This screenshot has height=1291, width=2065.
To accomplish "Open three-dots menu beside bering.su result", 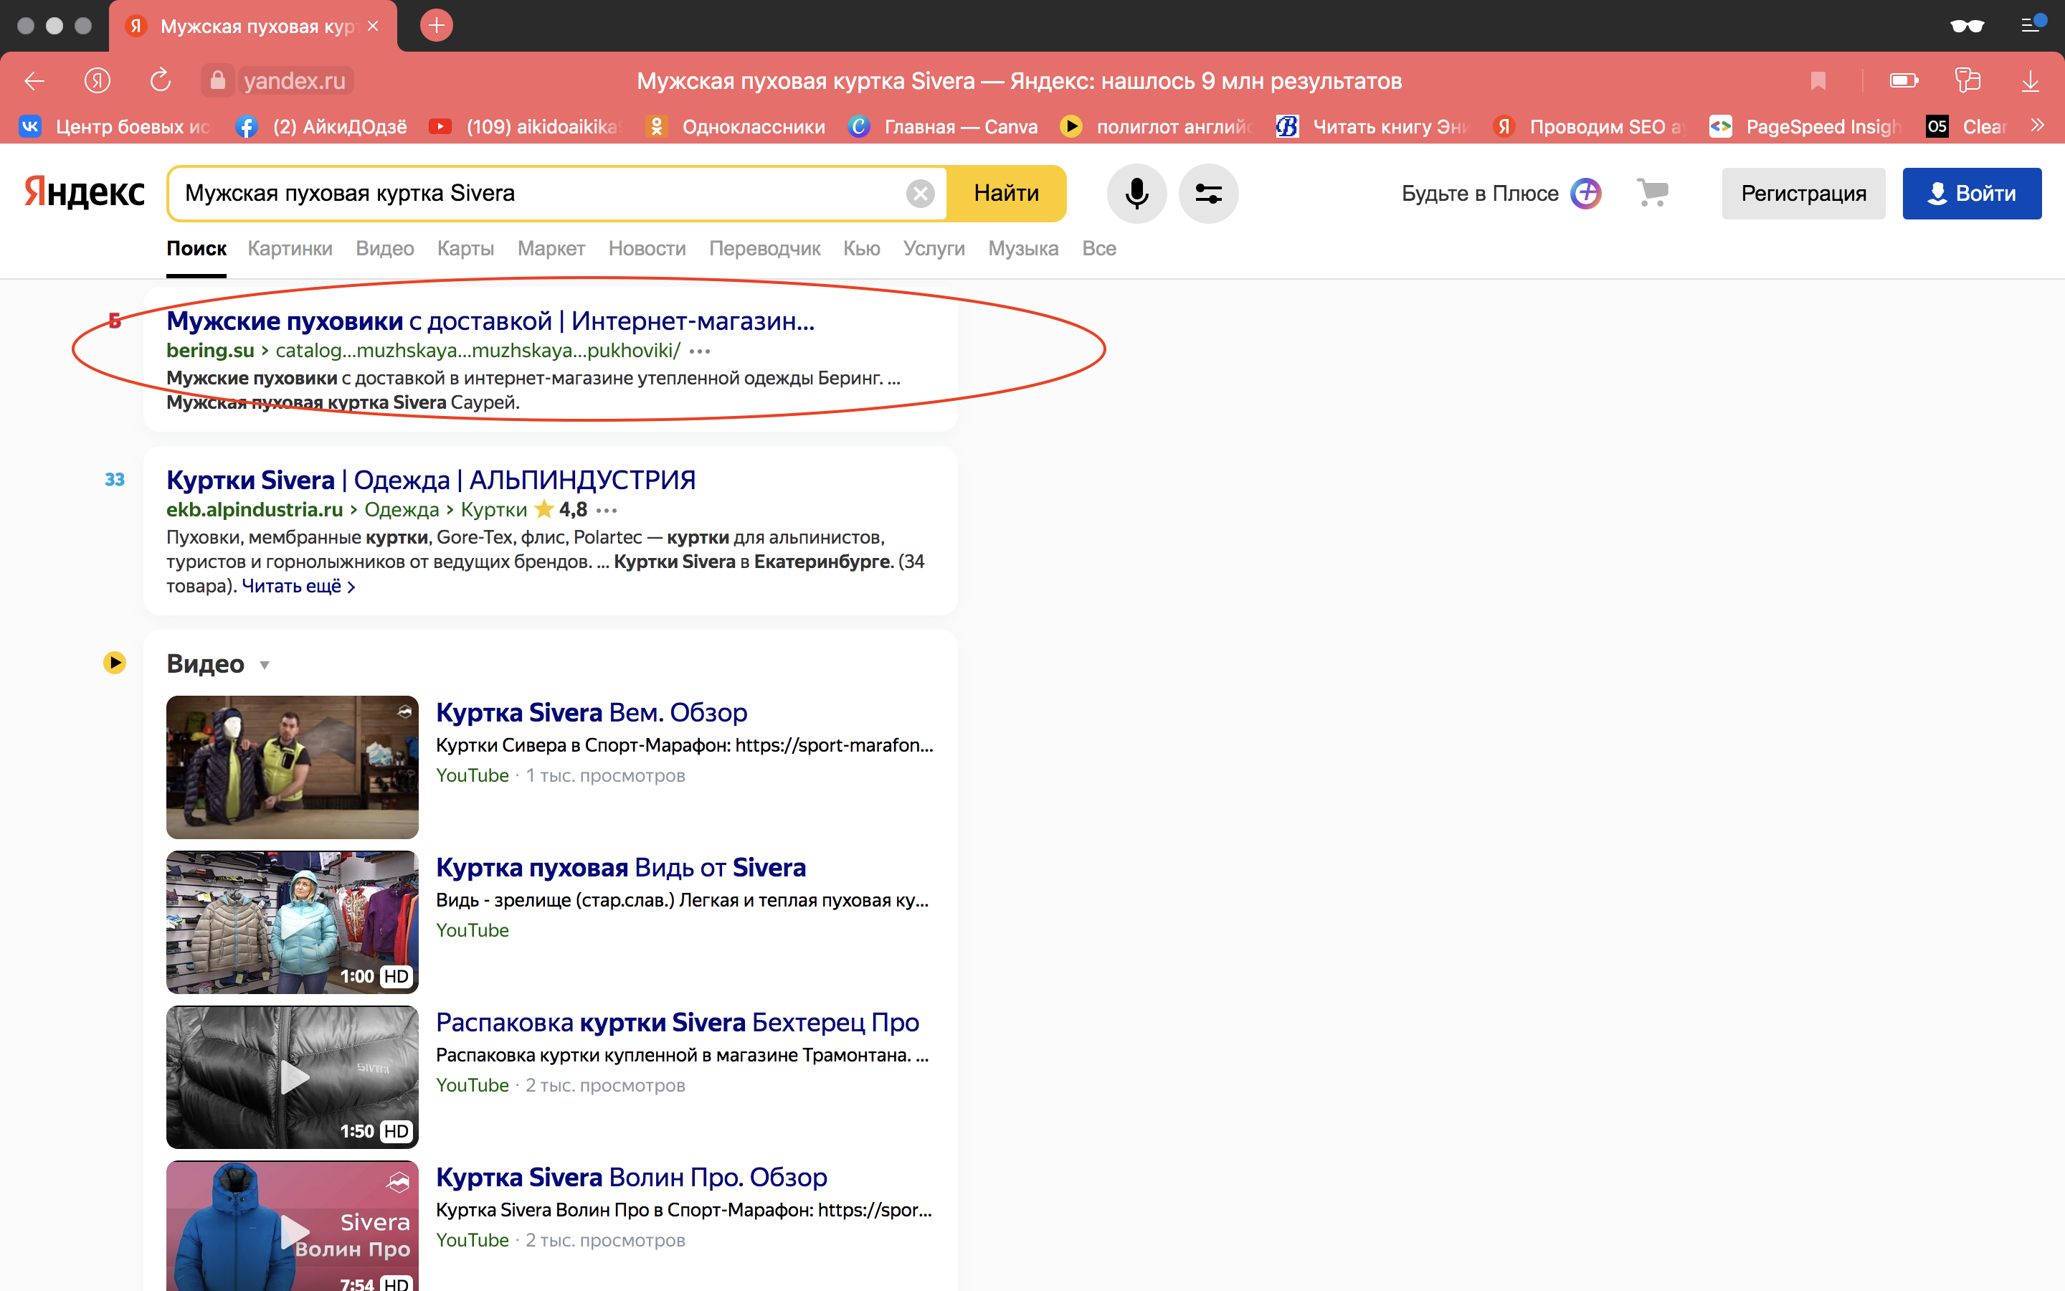I will tap(700, 351).
